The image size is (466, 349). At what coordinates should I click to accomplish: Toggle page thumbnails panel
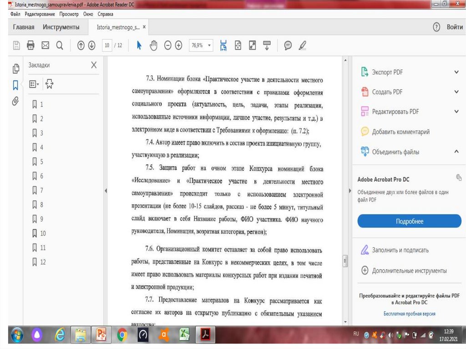click(15, 69)
